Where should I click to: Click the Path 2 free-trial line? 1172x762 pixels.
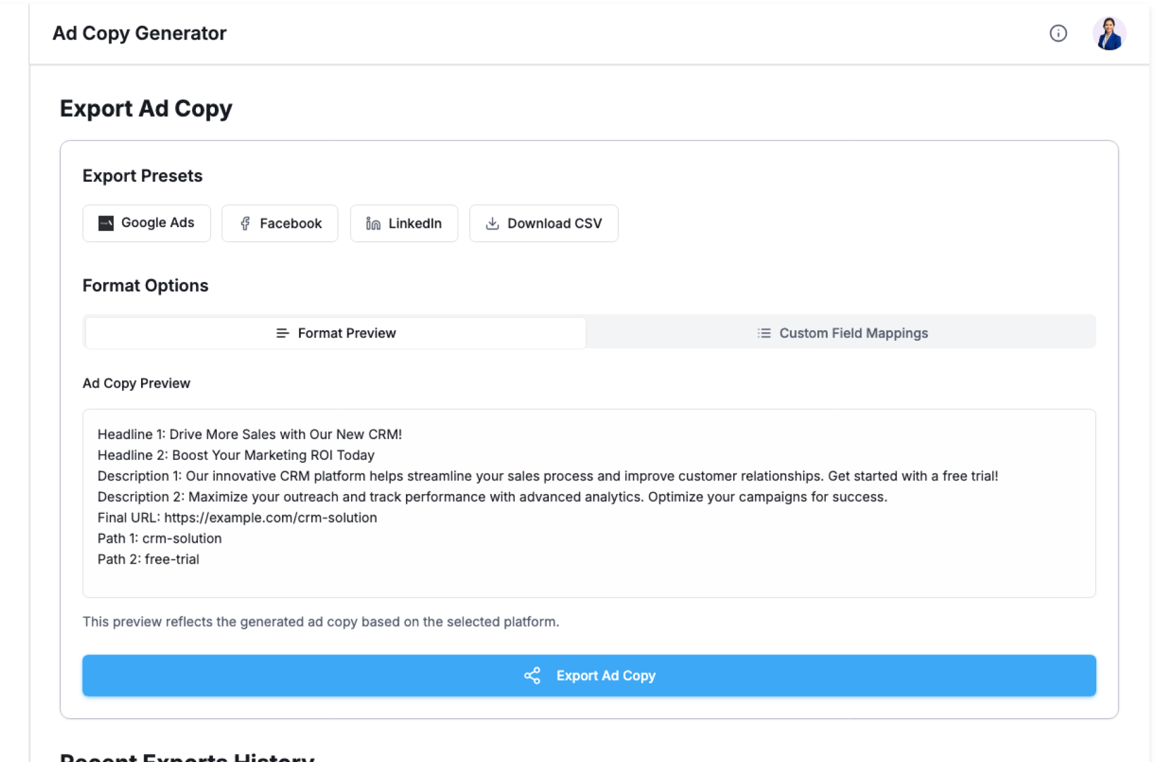148,559
